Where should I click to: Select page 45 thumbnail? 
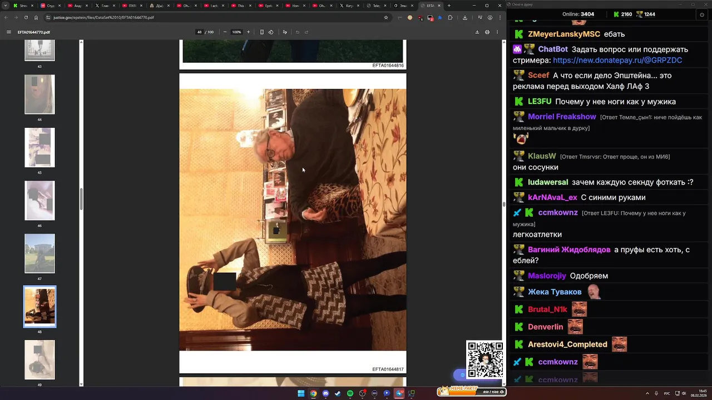pos(39,147)
